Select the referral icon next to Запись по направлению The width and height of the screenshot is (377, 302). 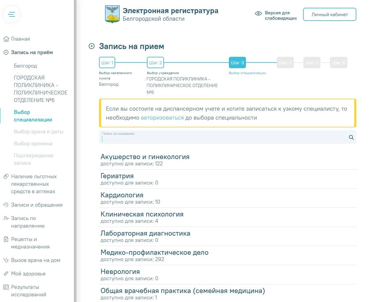tap(6, 218)
